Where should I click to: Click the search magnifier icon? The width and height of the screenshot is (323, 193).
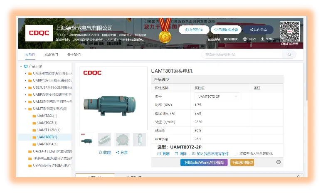point(290,54)
